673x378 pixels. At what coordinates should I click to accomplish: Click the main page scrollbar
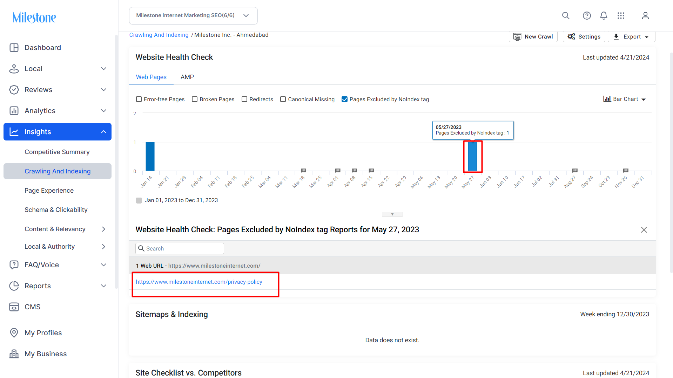click(x=671, y=163)
